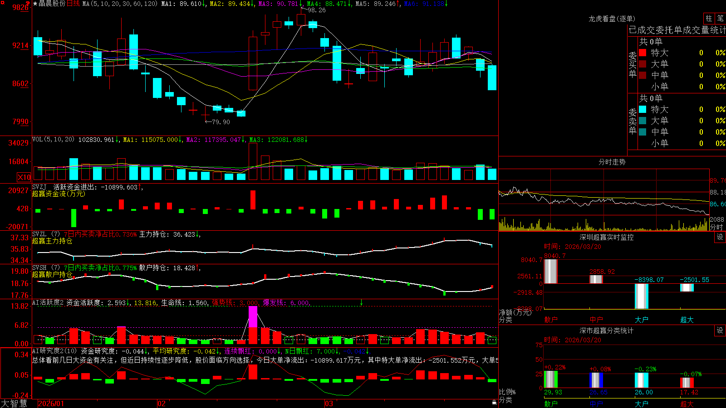Click the AI研究度2(10) indicator label
Image resolution: width=726 pixels, height=408 pixels.
[x=55, y=351]
